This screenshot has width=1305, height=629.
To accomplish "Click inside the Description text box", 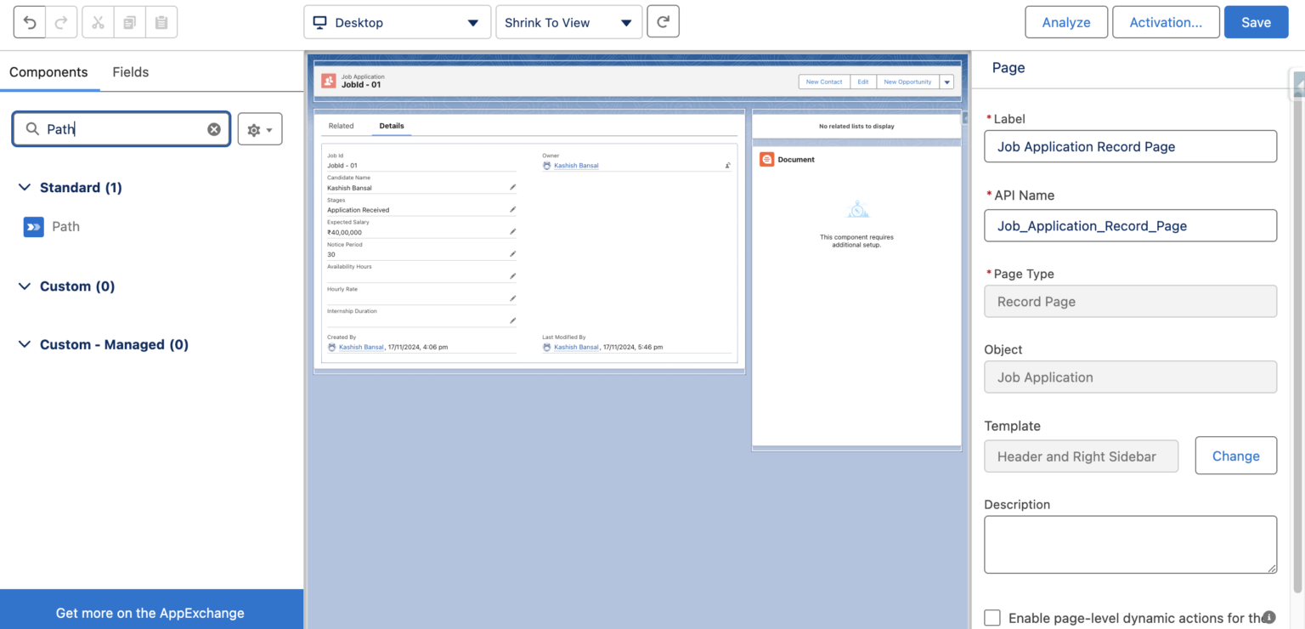I will (1130, 544).
